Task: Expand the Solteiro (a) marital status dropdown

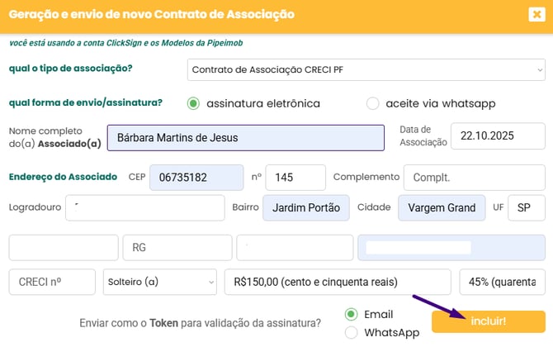Action: tap(160, 282)
